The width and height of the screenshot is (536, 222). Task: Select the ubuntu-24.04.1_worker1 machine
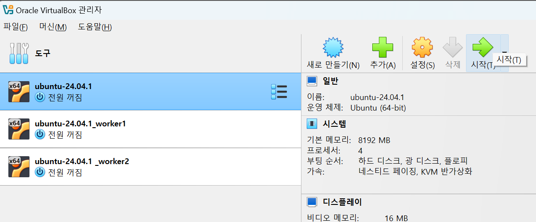150,129
